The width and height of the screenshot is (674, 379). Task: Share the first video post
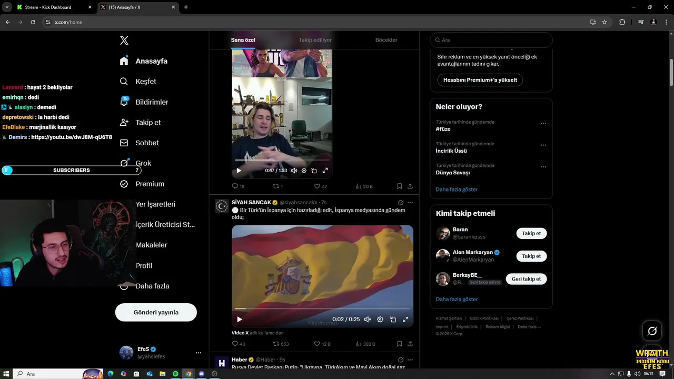(x=410, y=186)
